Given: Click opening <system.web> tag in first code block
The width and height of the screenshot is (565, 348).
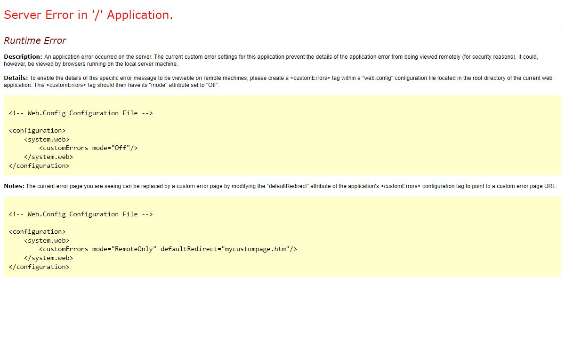Looking at the screenshot, I should coord(47,139).
